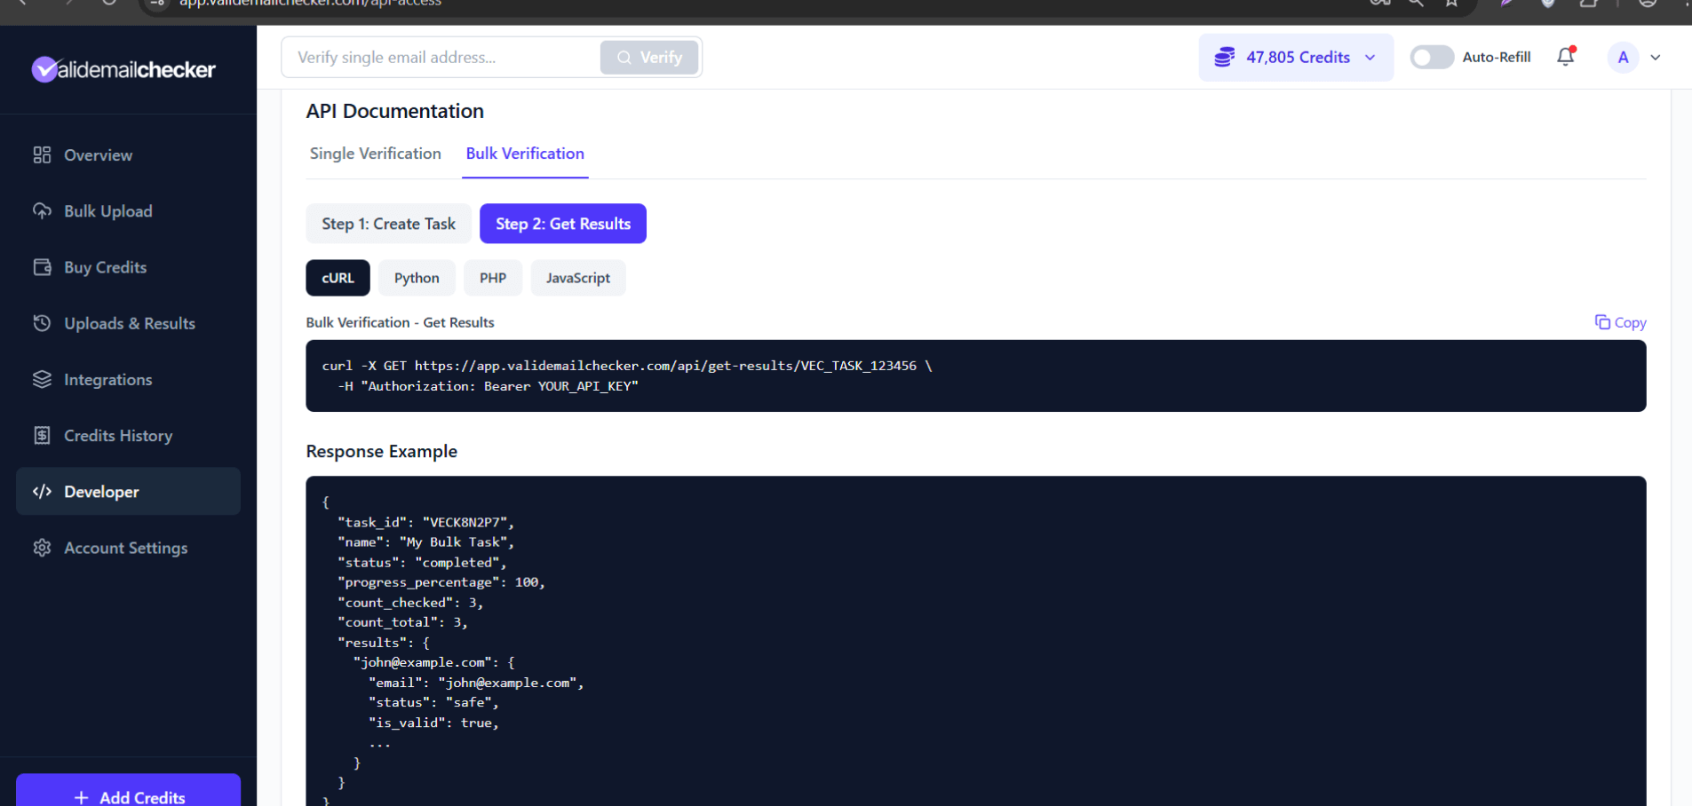
Task: Choose the JavaScript code example
Action: tap(577, 278)
